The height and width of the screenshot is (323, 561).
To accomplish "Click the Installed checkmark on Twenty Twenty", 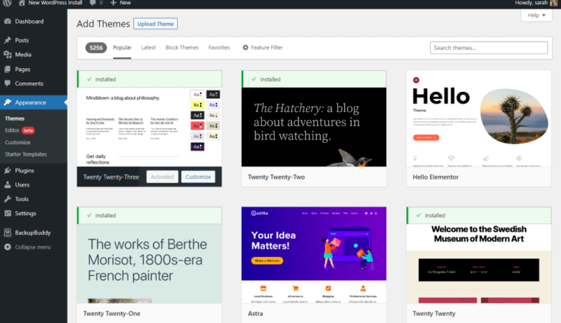I will coord(419,215).
